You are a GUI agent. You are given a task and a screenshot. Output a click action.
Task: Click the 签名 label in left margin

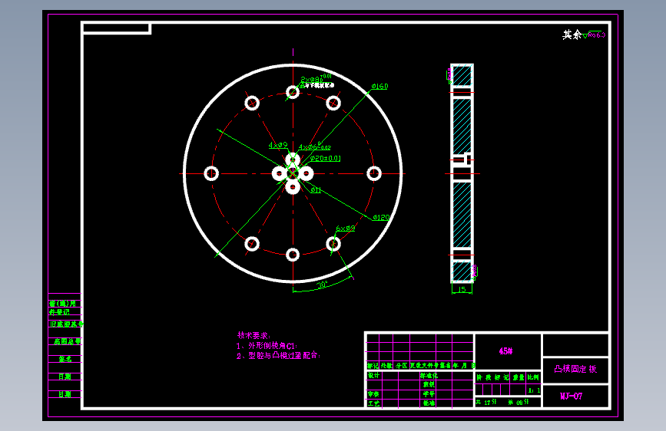pyautogui.click(x=65, y=359)
